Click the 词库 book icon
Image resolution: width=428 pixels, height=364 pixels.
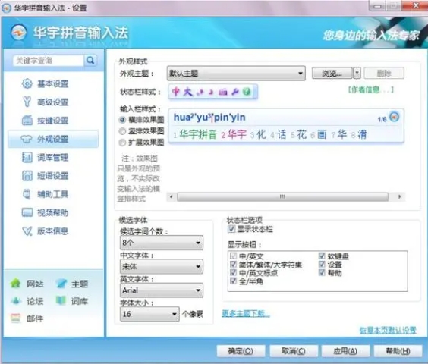point(61,301)
